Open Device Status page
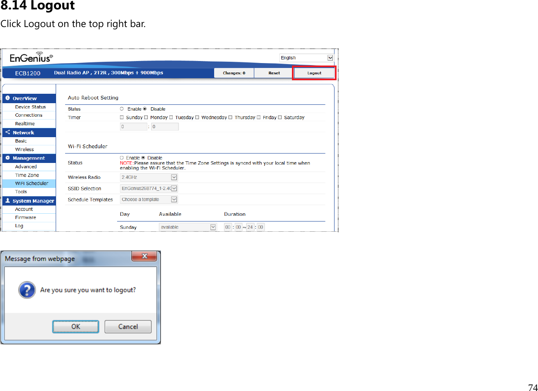 pyautogui.click(x=29, y=107)
